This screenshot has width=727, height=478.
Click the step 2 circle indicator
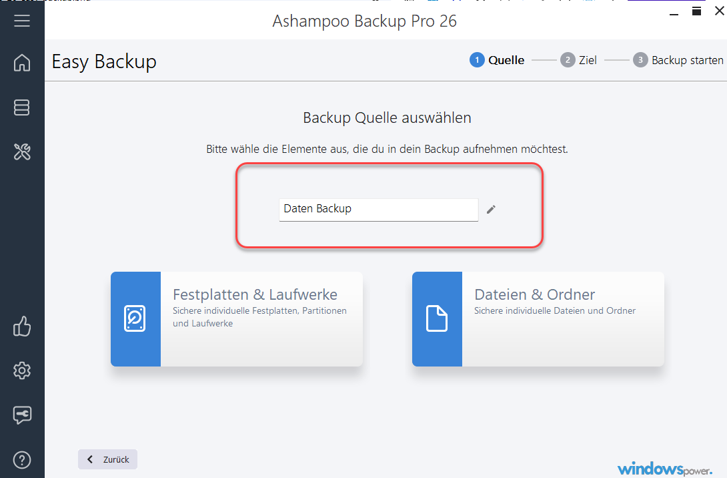(x=568, y=60)
